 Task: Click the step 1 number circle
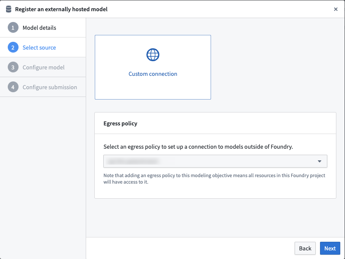coord(13,28)
